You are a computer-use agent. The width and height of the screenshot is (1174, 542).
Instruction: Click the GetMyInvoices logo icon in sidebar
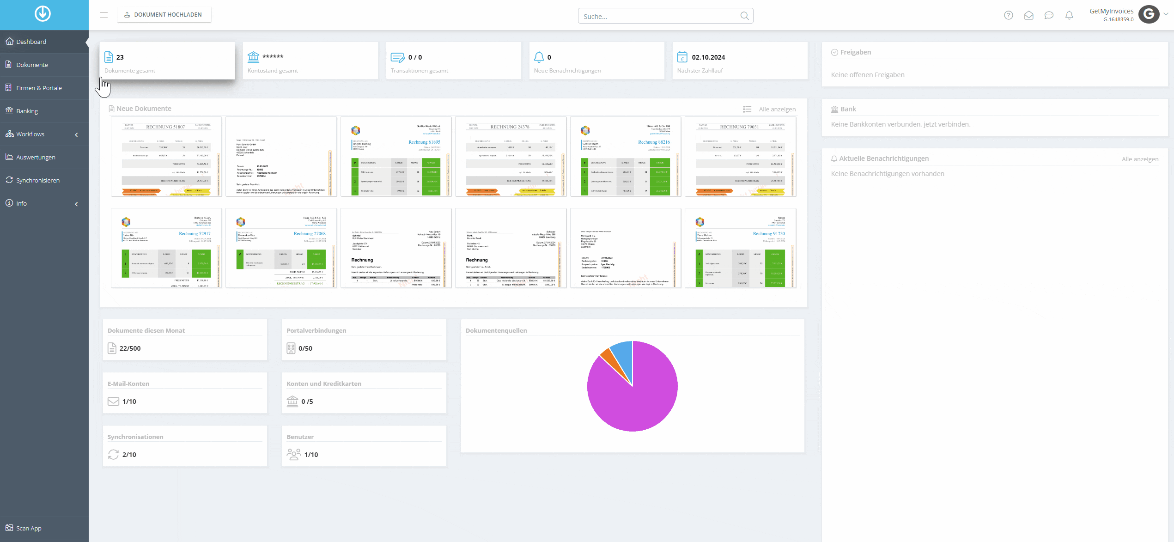tap(43, 14)
